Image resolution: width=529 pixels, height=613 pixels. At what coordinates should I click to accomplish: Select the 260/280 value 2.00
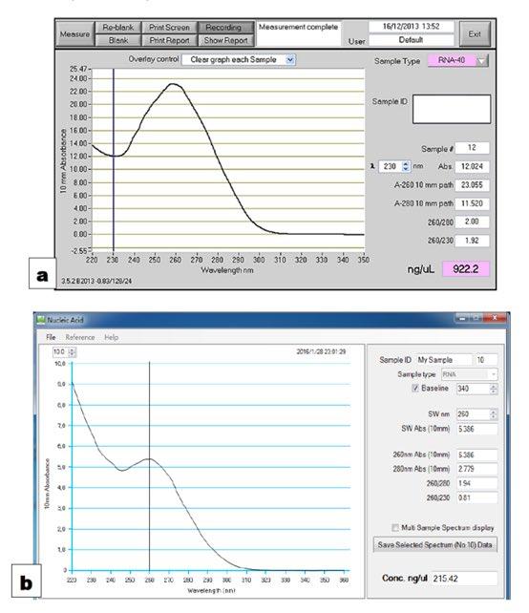(472, 222)
